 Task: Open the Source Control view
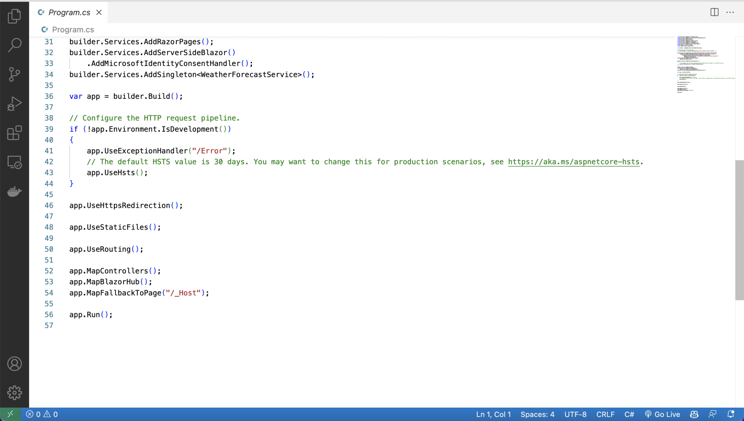pos(15,74)
